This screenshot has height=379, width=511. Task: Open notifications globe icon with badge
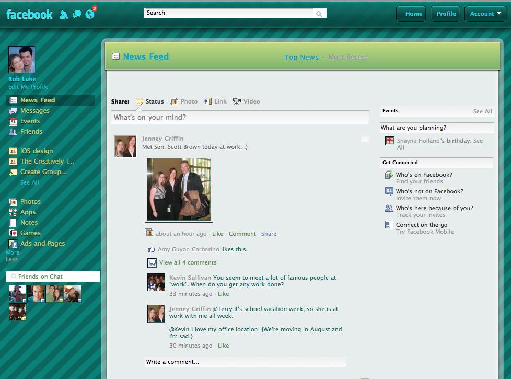[x=90, y=14]
